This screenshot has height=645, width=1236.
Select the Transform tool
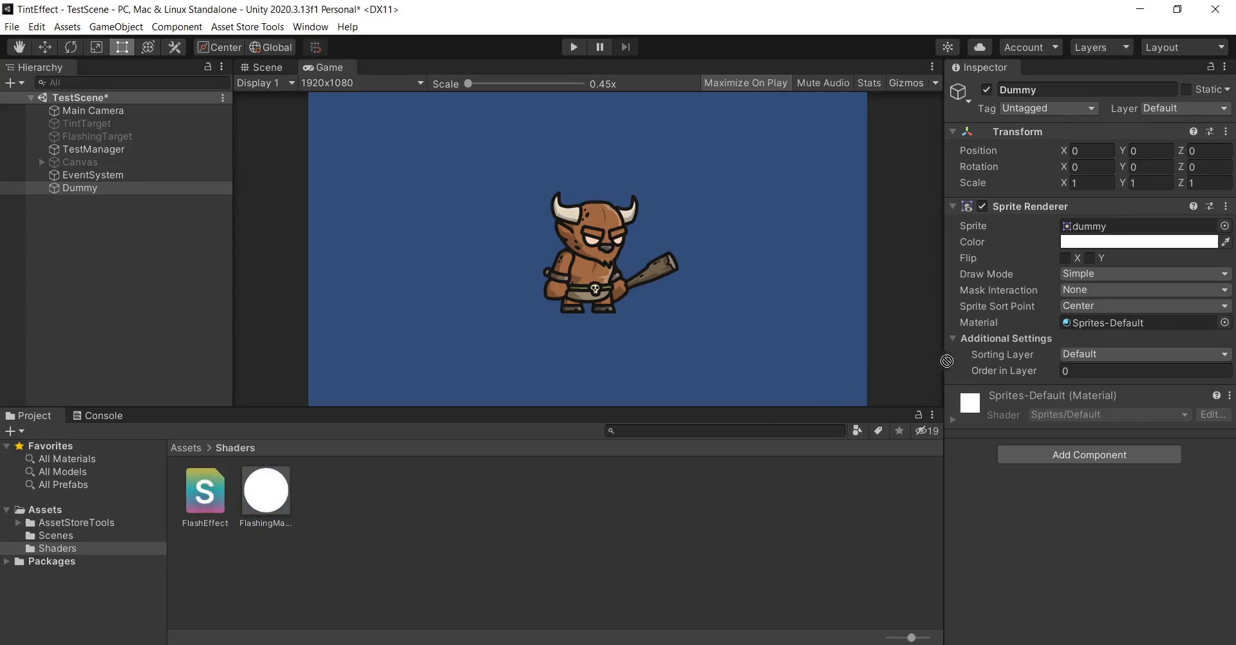coord(148,47)
